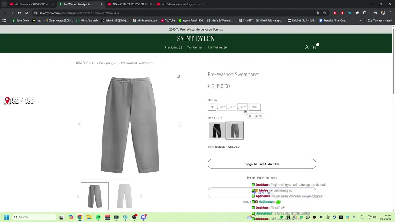Select sold-out size XL
Image resolution: width=395 pixels, height=222 pixels.
(x=243, y=107)
